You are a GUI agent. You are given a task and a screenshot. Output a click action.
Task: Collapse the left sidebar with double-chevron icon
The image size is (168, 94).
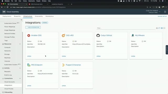[21, 20]
